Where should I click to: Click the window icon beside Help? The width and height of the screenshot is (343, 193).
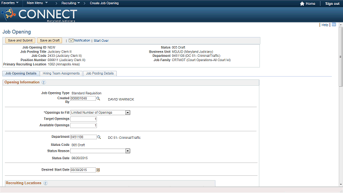point(334,25)
